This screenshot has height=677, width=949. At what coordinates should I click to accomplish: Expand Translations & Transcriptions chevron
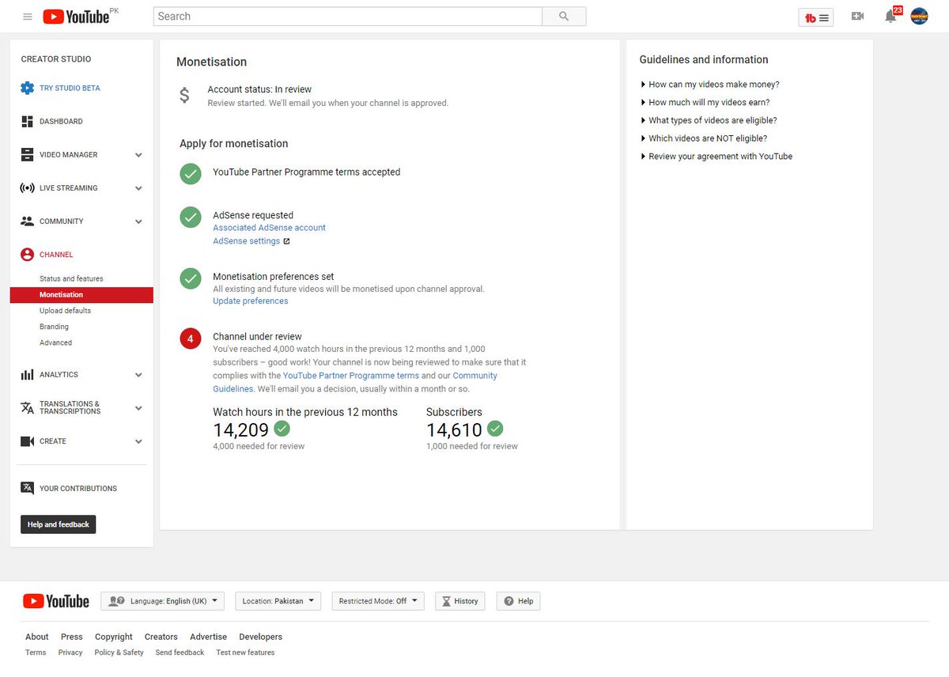pos(138,408)
